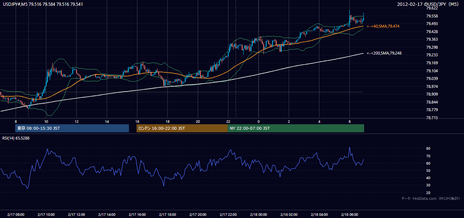
Task: Click the RSI 50 level label
Action: click(x=428, y=170)
